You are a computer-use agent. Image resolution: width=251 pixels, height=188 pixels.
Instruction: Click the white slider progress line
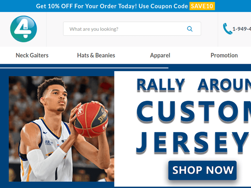(x=84, y=68)
